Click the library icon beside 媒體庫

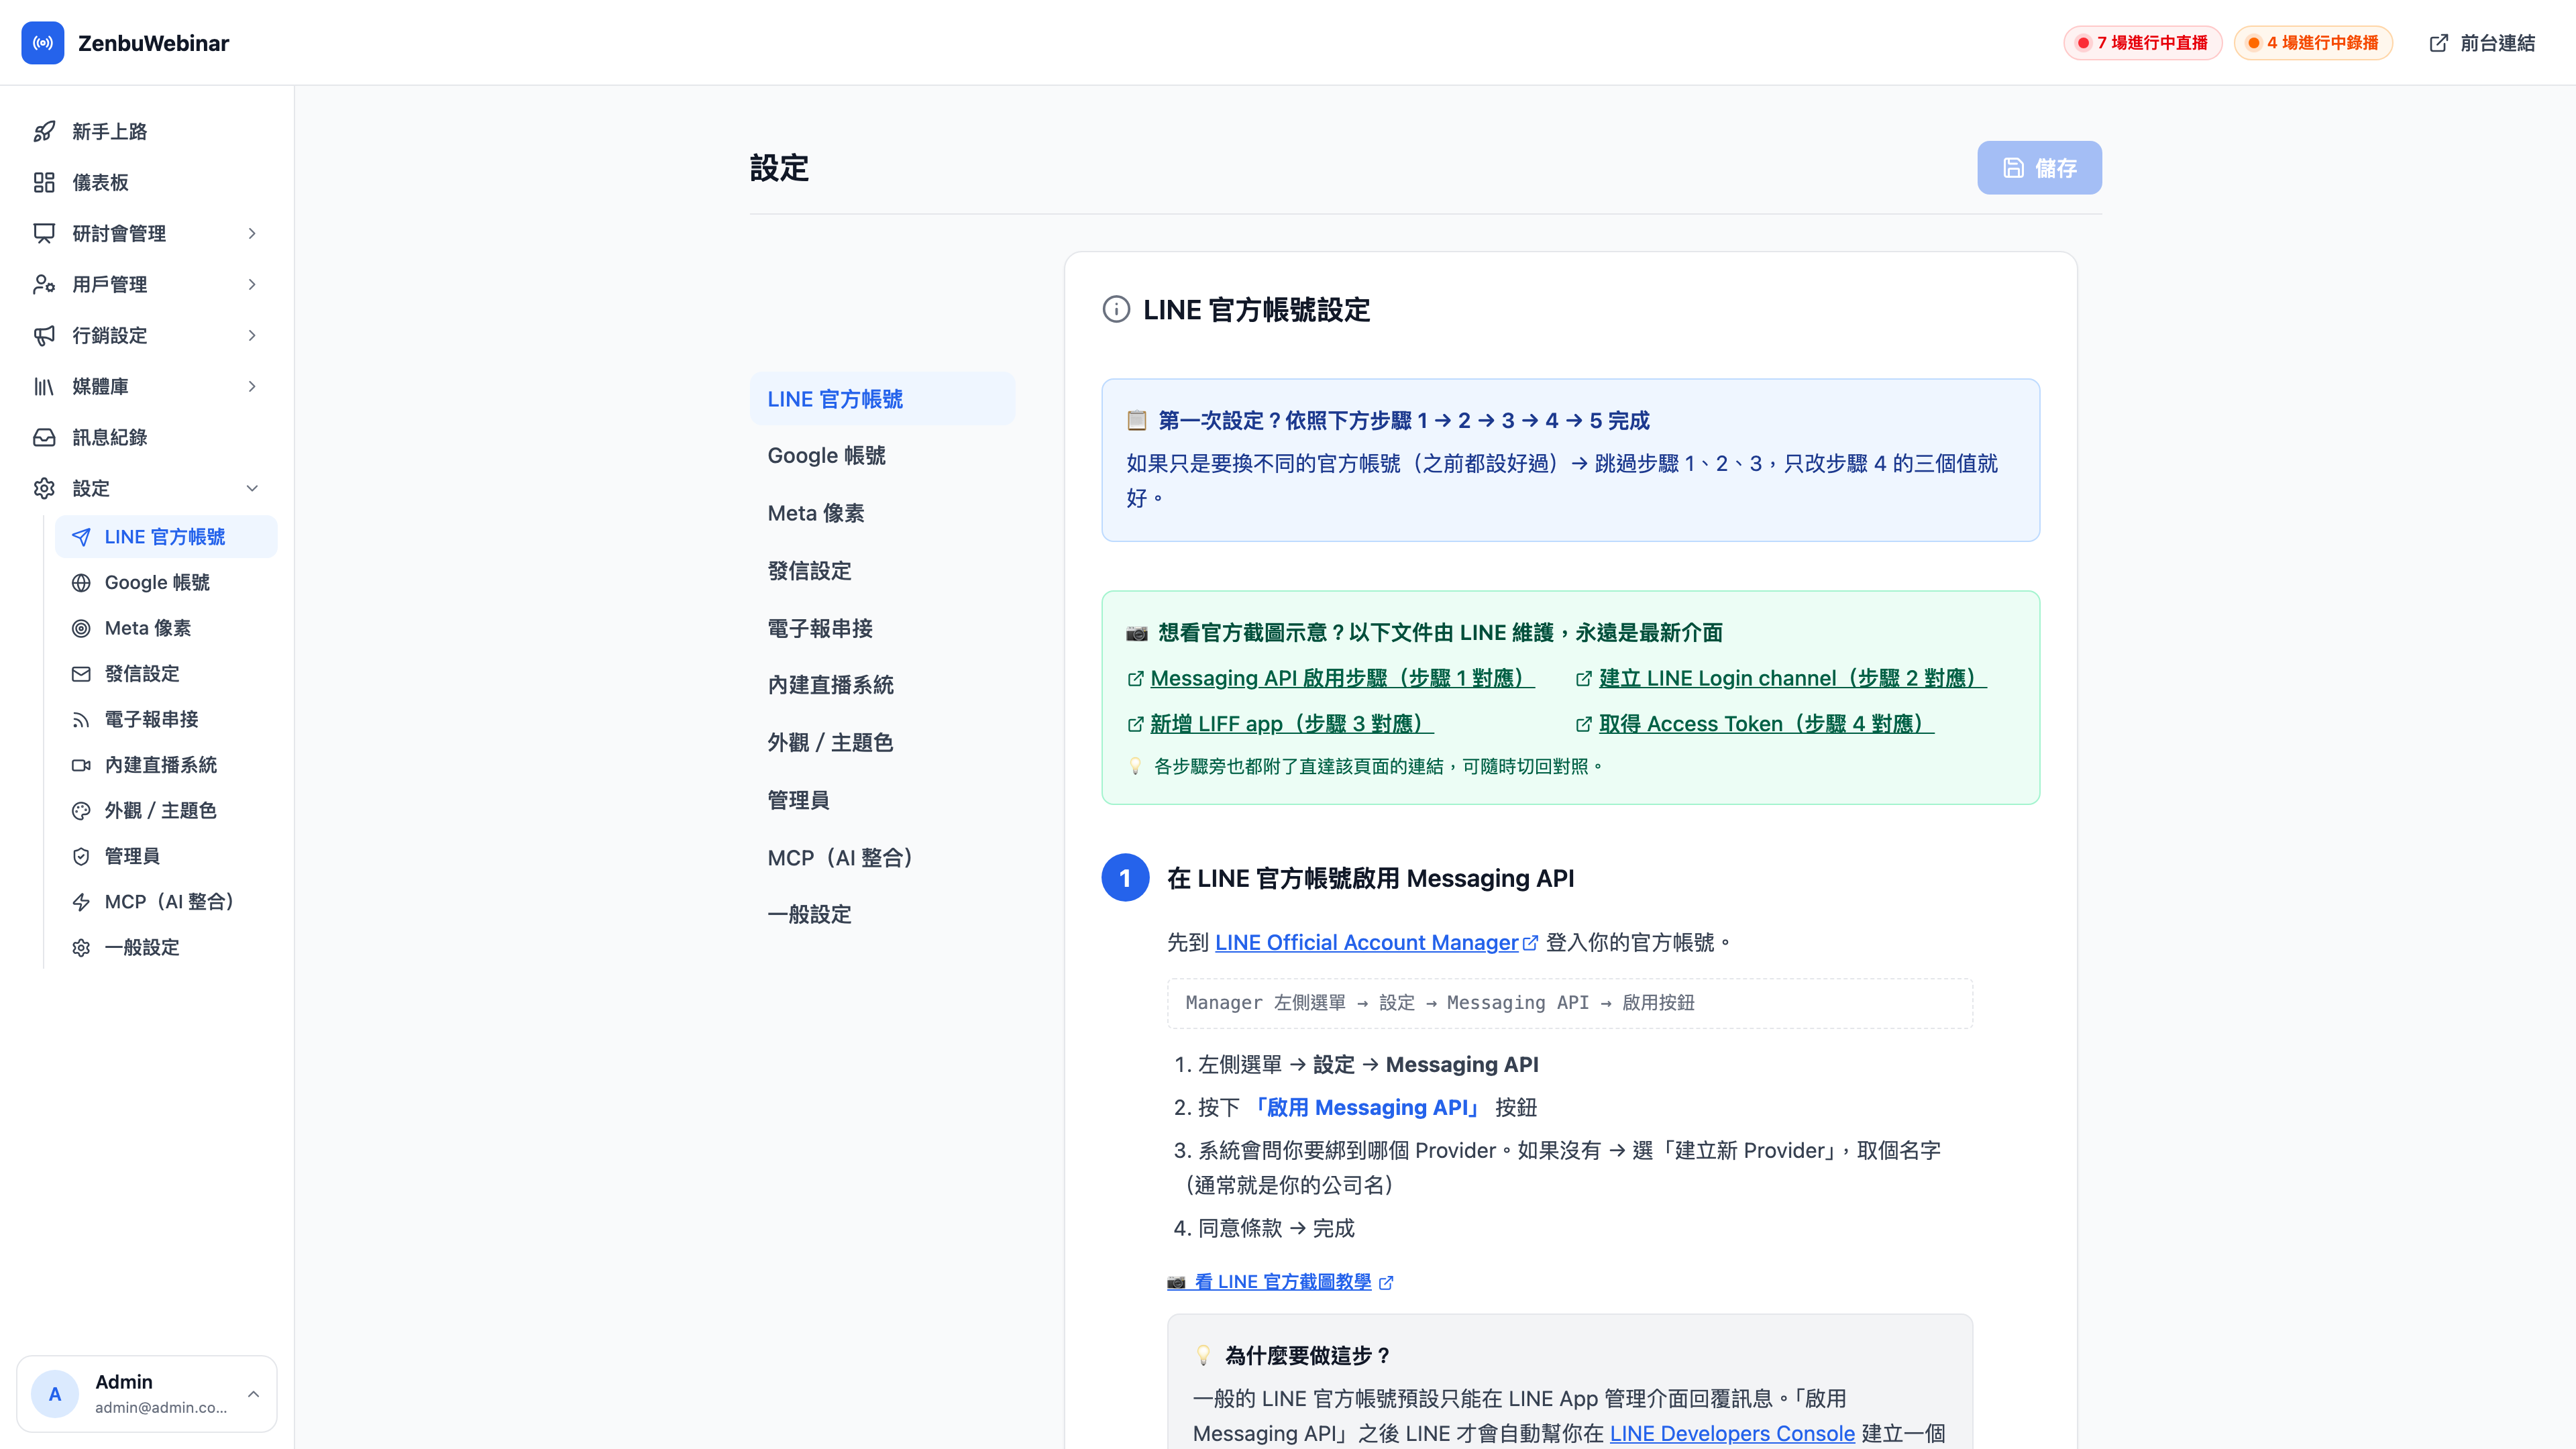(x=44, y=386)
